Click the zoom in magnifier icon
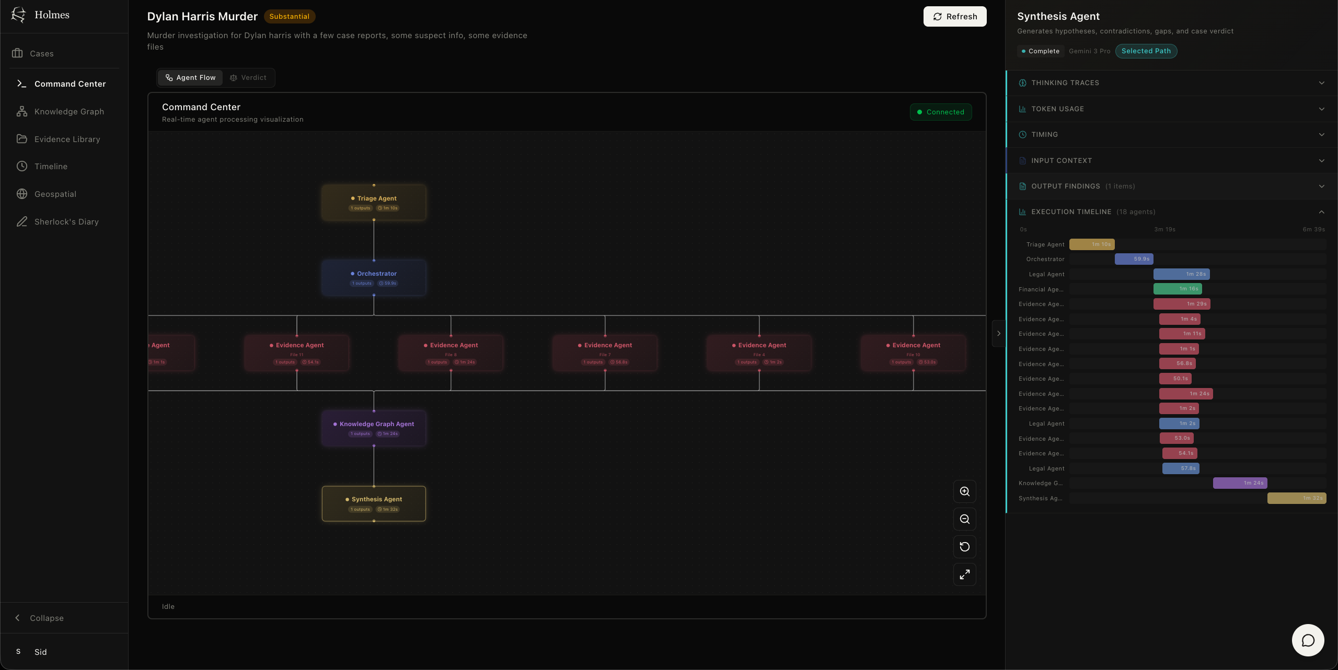Image resolution: width=1338 pixels, height=670 pixels. 965,491
